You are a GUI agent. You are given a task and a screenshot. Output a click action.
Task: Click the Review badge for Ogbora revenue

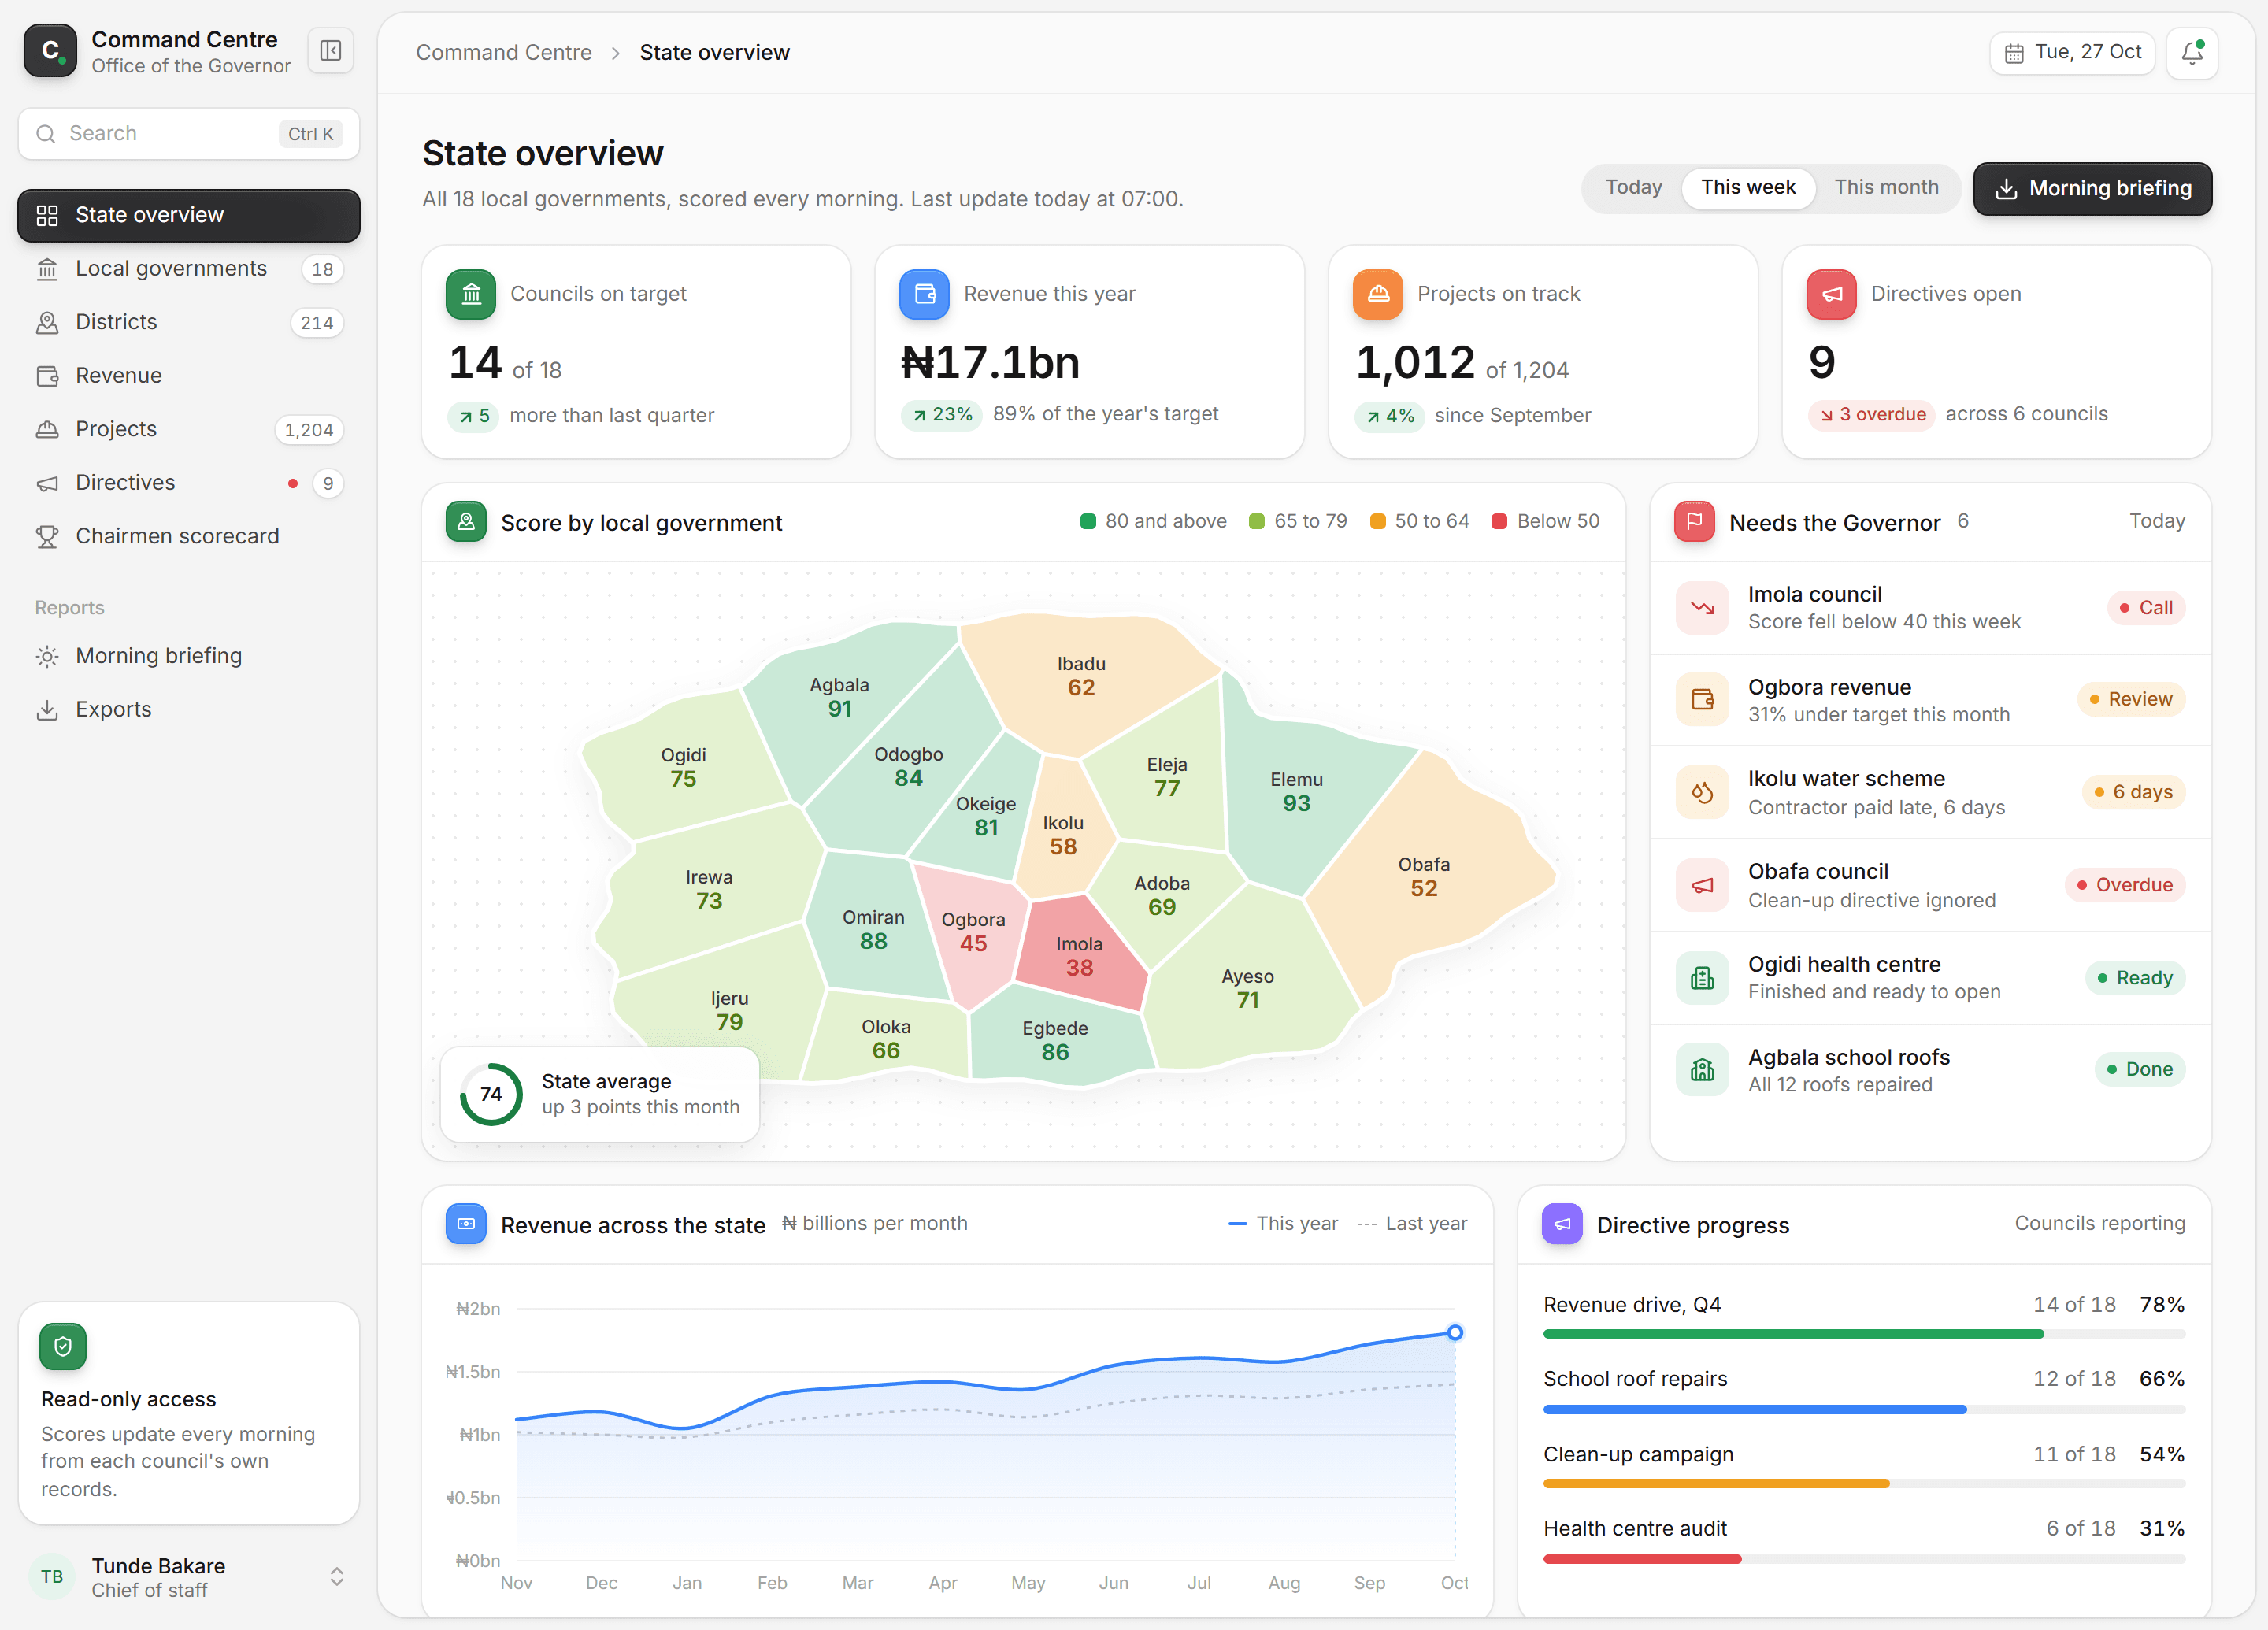click(x=2130, y=699)
